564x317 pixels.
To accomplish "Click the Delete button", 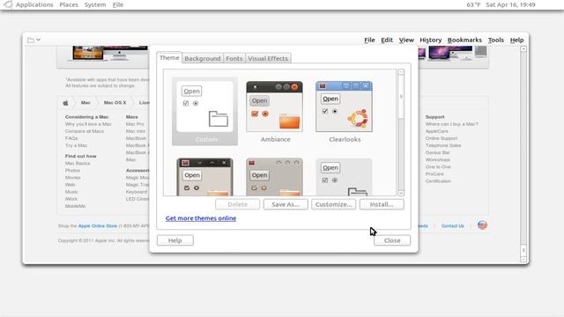I will pos(237,204).
